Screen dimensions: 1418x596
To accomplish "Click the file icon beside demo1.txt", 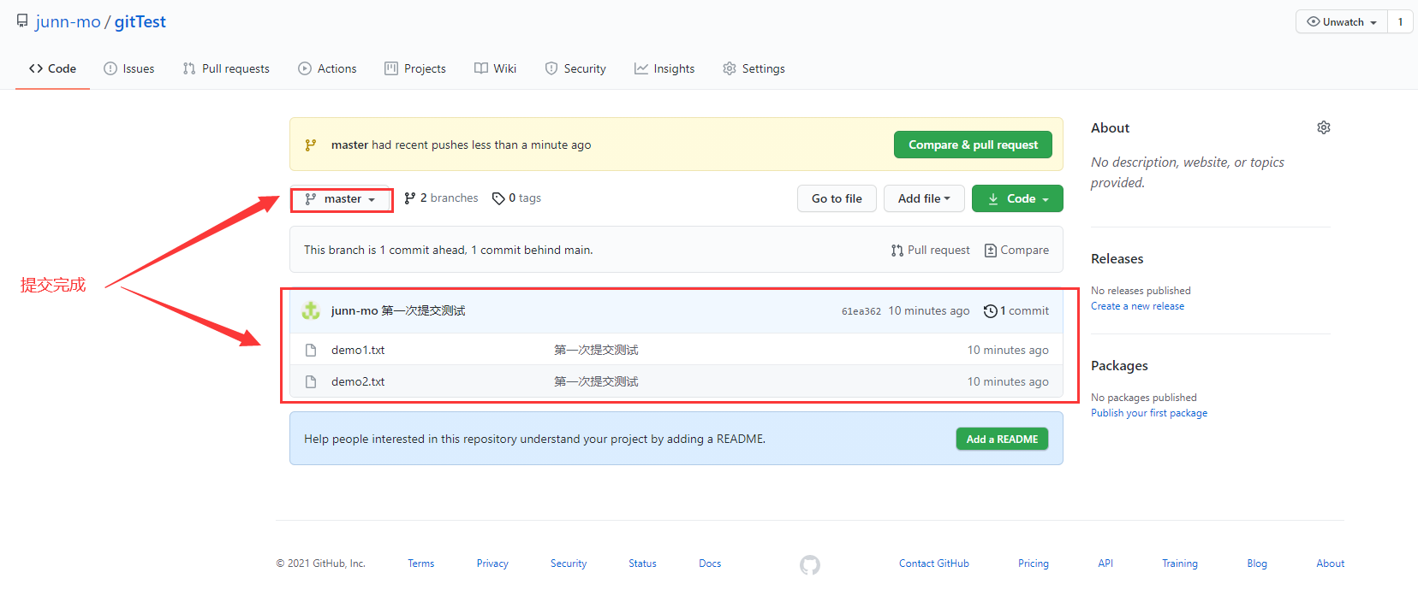I will (x=311, y=350).
